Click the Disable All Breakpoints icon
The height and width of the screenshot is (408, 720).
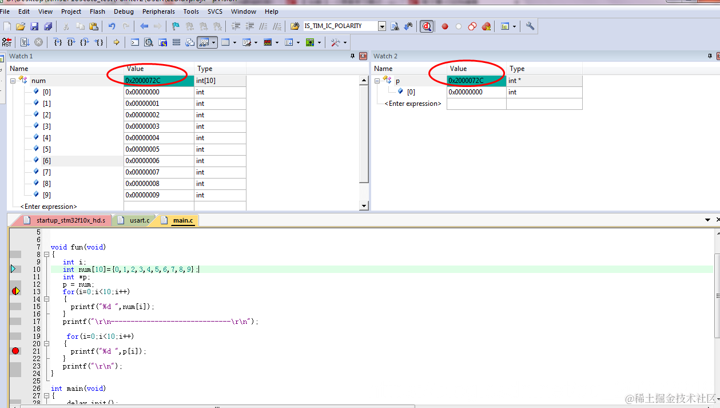point(472,26)
